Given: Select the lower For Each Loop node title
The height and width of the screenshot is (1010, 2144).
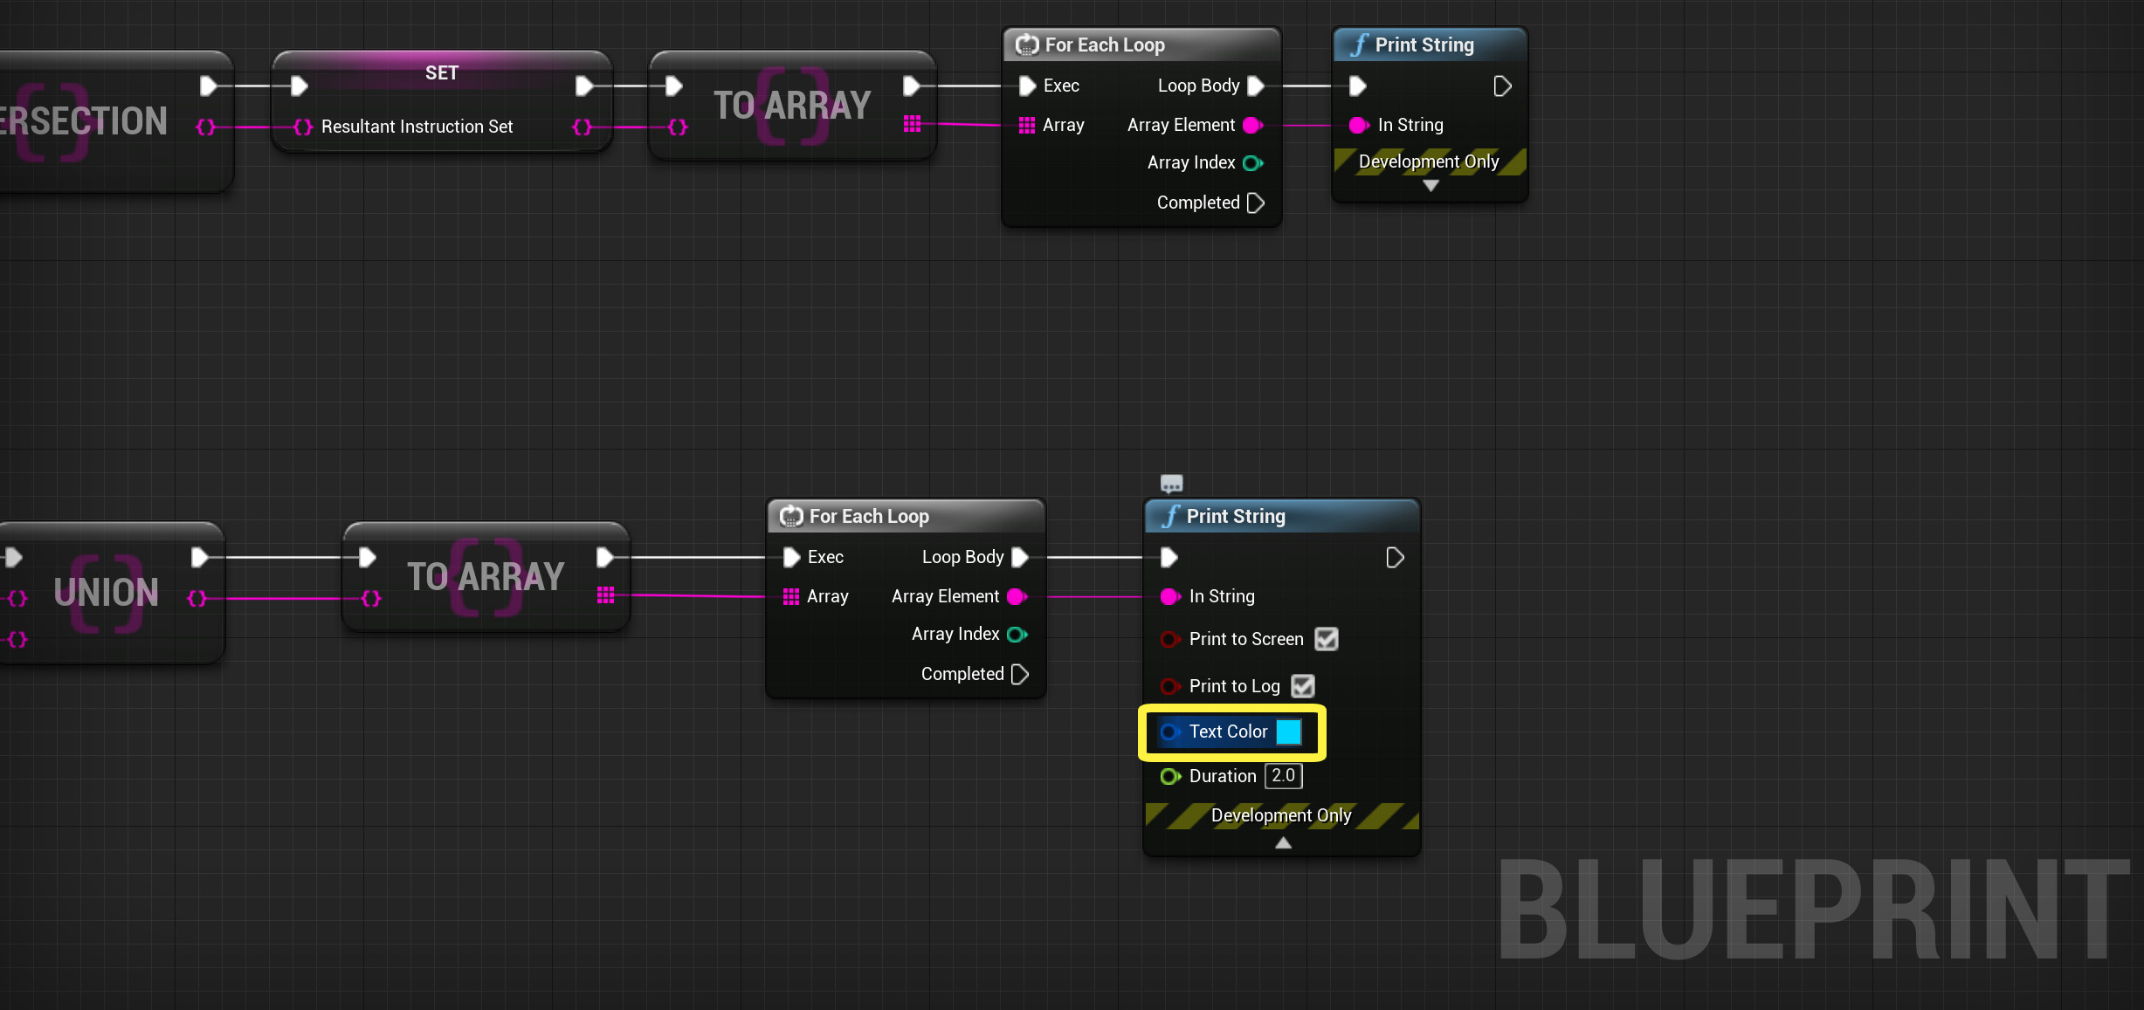Looking at the screenshot, I should 868,517.
